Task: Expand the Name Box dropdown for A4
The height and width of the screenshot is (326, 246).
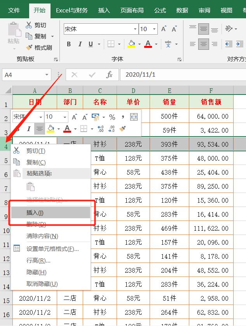Action: [x=47, y=75]
